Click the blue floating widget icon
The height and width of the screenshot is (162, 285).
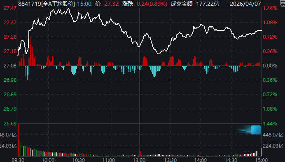tap(256, 130)
